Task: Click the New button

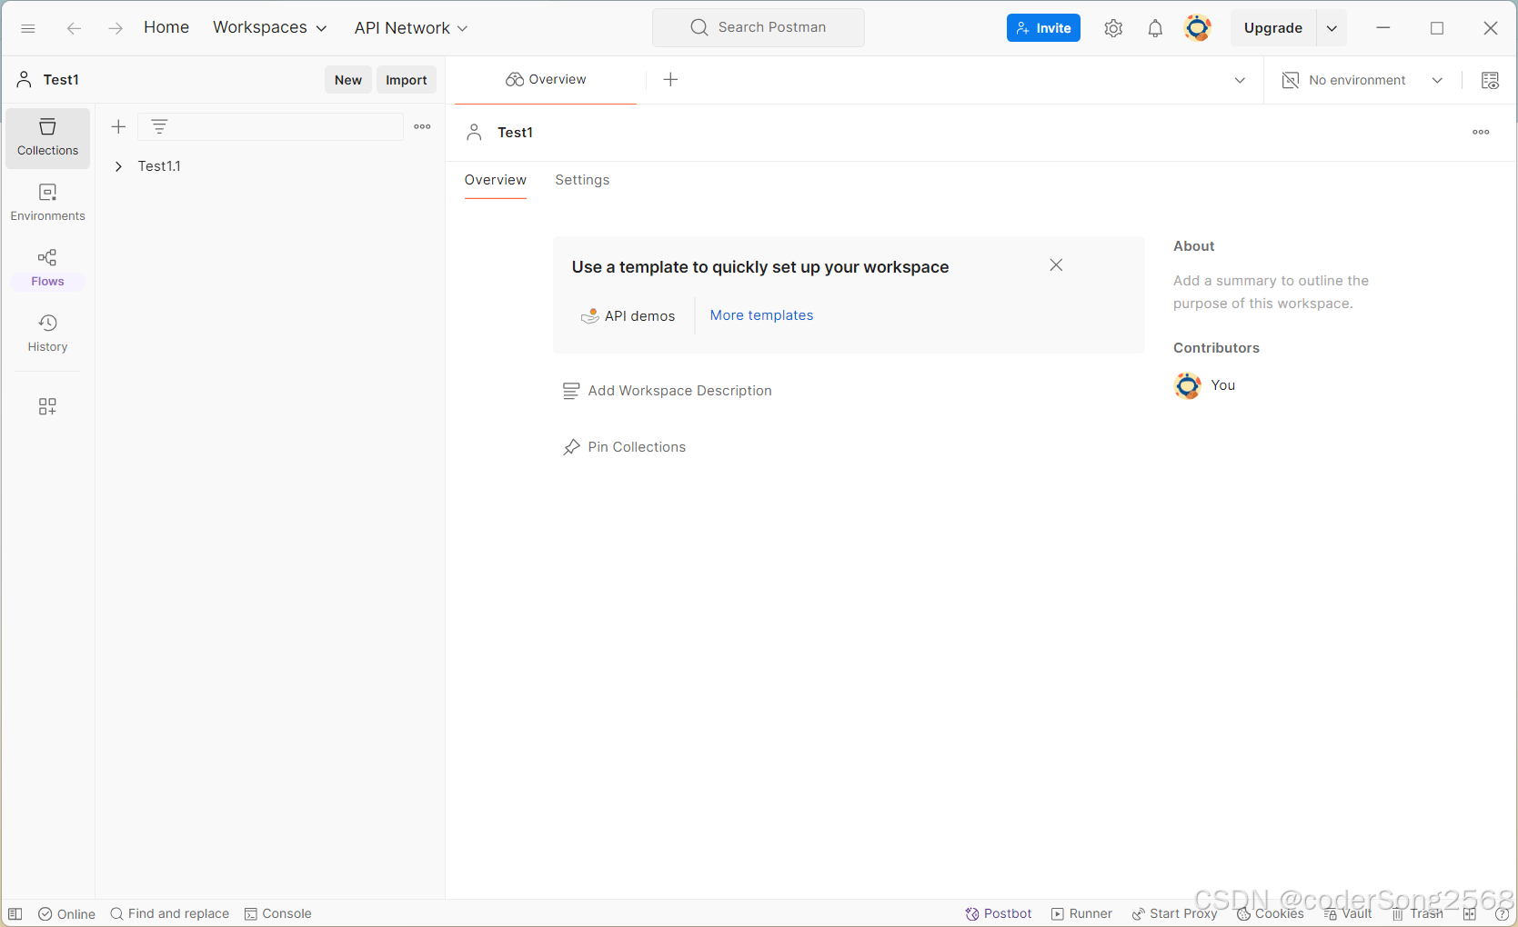Action: [x=348, y=80]
